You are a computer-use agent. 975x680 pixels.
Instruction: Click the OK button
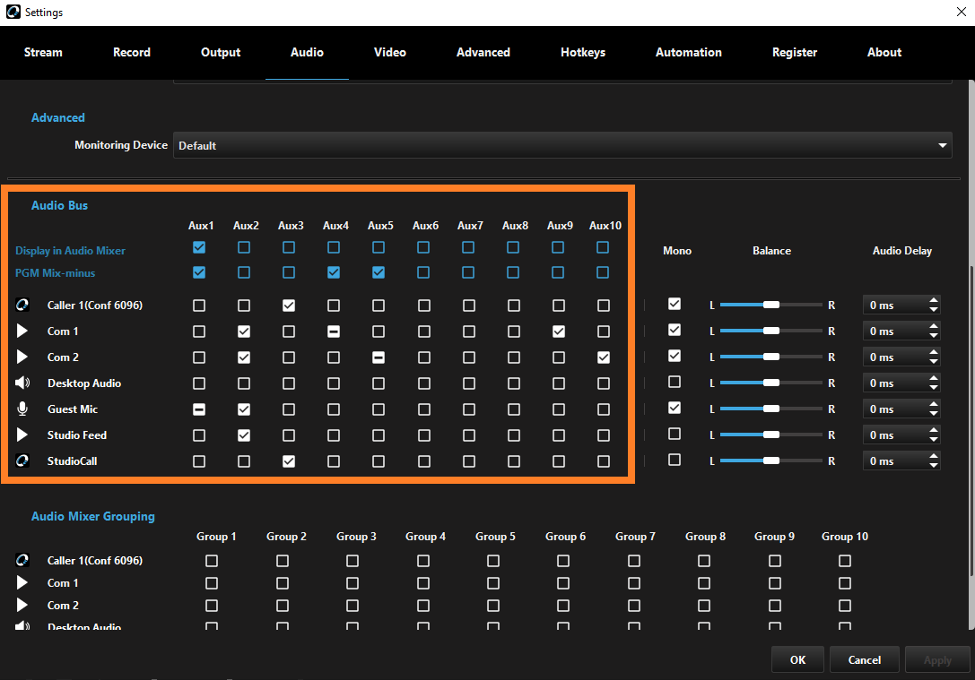pos(797,659)
